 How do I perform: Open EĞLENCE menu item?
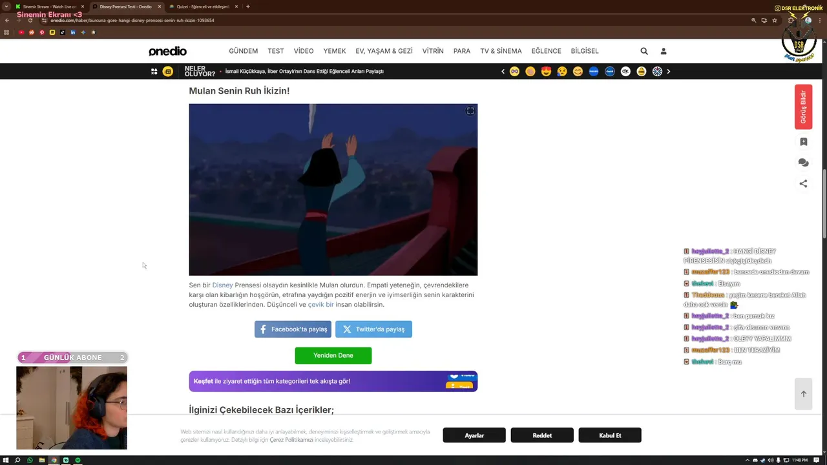(546, 51)
